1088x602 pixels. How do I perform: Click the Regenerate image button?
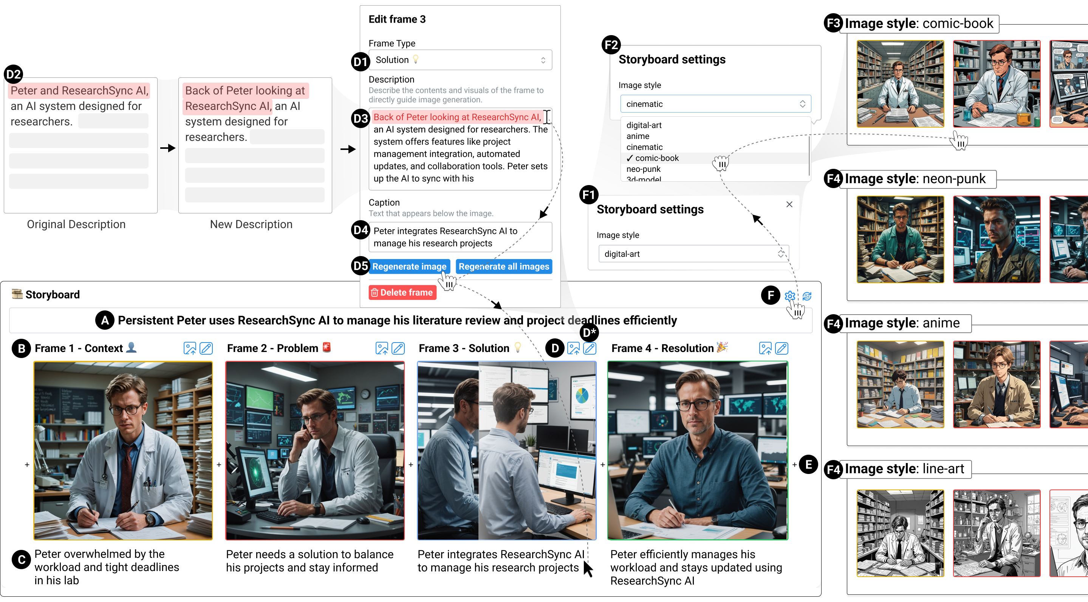point(409,266)
